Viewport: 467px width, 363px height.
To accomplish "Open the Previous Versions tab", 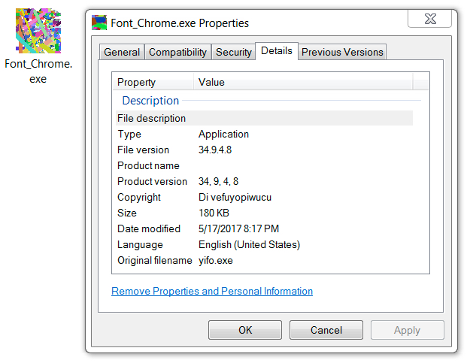I will [343, 52].
